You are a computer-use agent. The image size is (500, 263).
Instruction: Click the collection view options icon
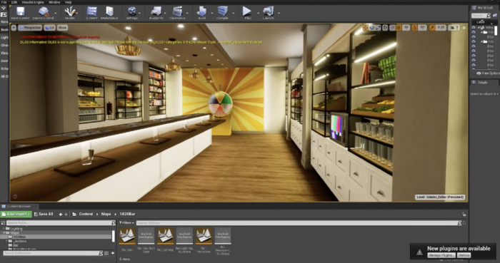(106, 253)
